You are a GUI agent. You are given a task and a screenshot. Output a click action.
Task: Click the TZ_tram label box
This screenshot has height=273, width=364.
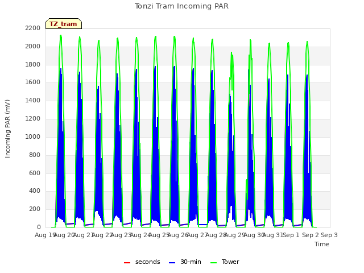tap(64, 24)
